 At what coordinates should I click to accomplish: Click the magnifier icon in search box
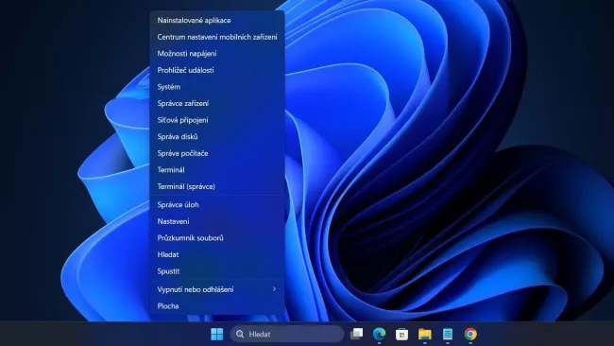(x=240, y=334)
